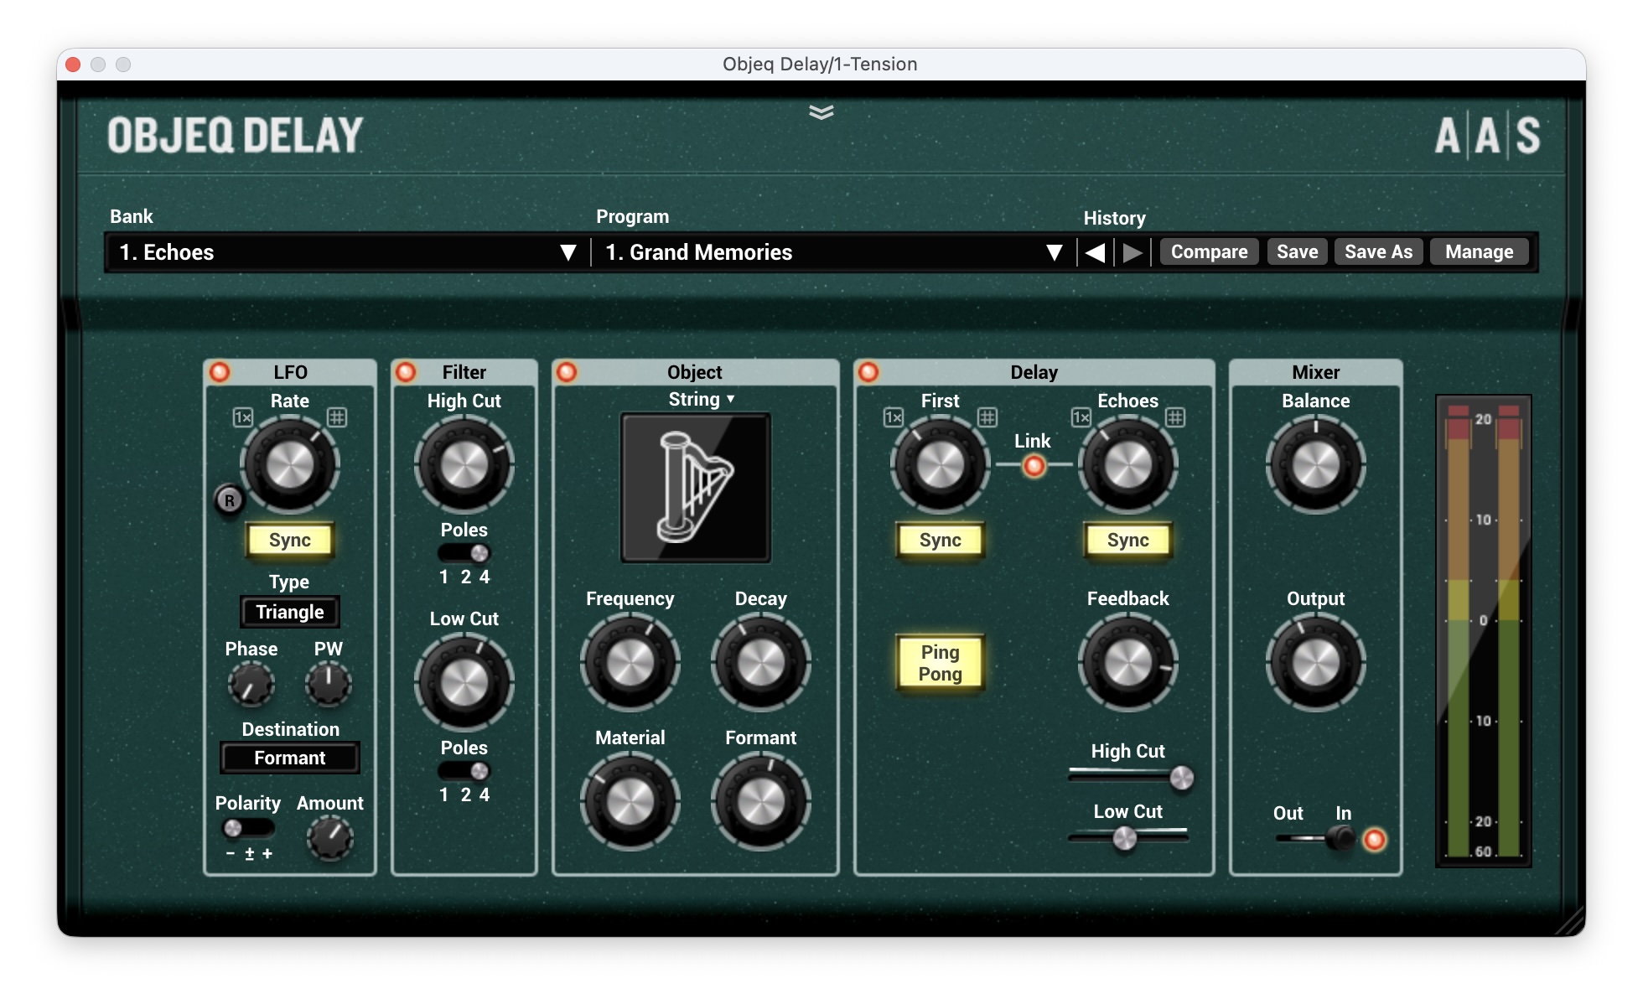Toggle the Ping Pong button
This screenshot has height=999, width=1643.
point(940,663)
